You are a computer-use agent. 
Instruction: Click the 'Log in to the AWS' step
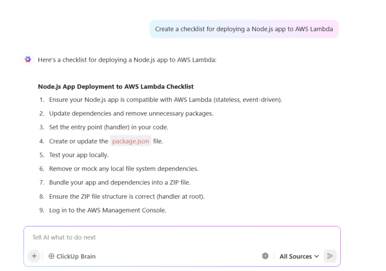pos(108,210)
